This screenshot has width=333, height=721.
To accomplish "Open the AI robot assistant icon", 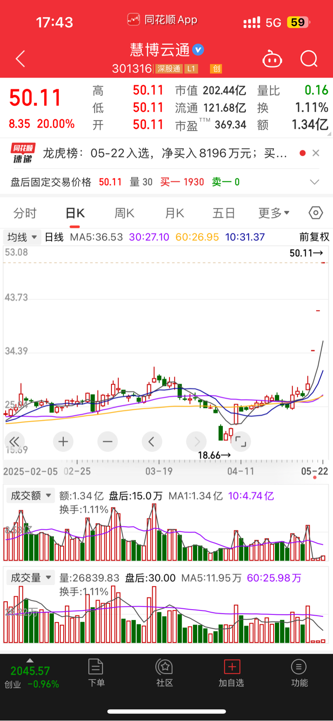I will coord(272,59).
